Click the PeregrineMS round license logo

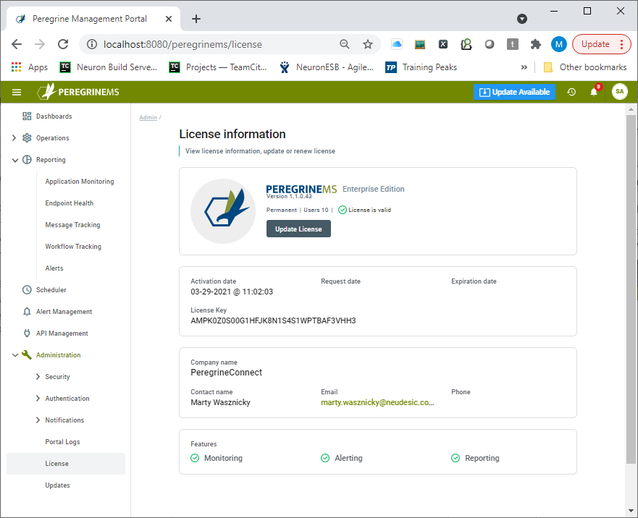pos(223,211)
